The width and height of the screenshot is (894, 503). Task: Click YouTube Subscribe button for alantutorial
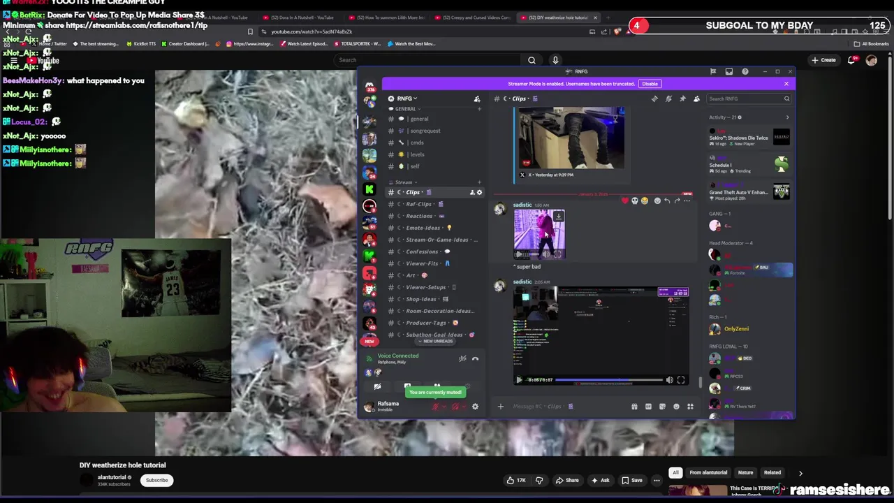click(156, 480)
